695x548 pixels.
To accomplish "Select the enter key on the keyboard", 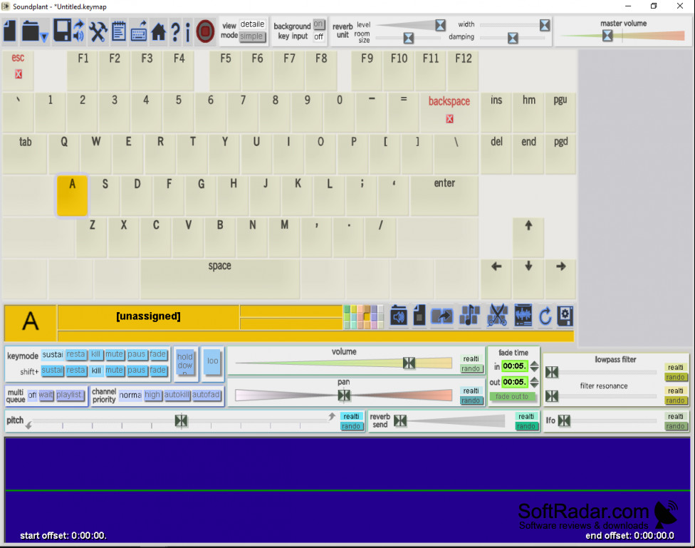I will tap(444, 195).
